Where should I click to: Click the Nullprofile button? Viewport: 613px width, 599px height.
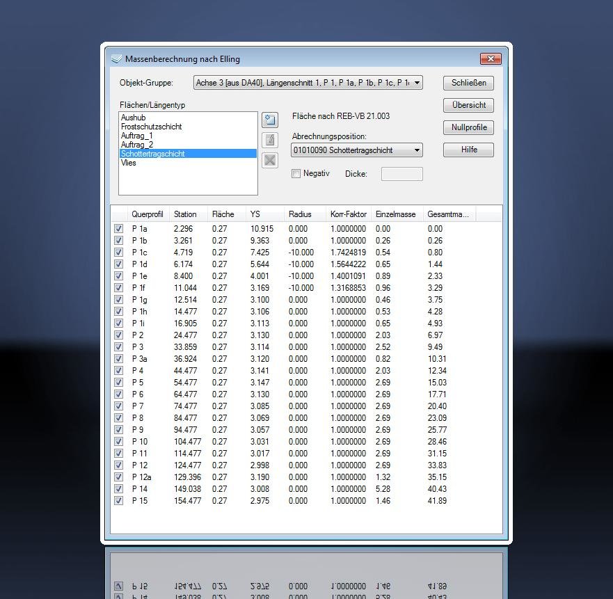tap(468, 127)
